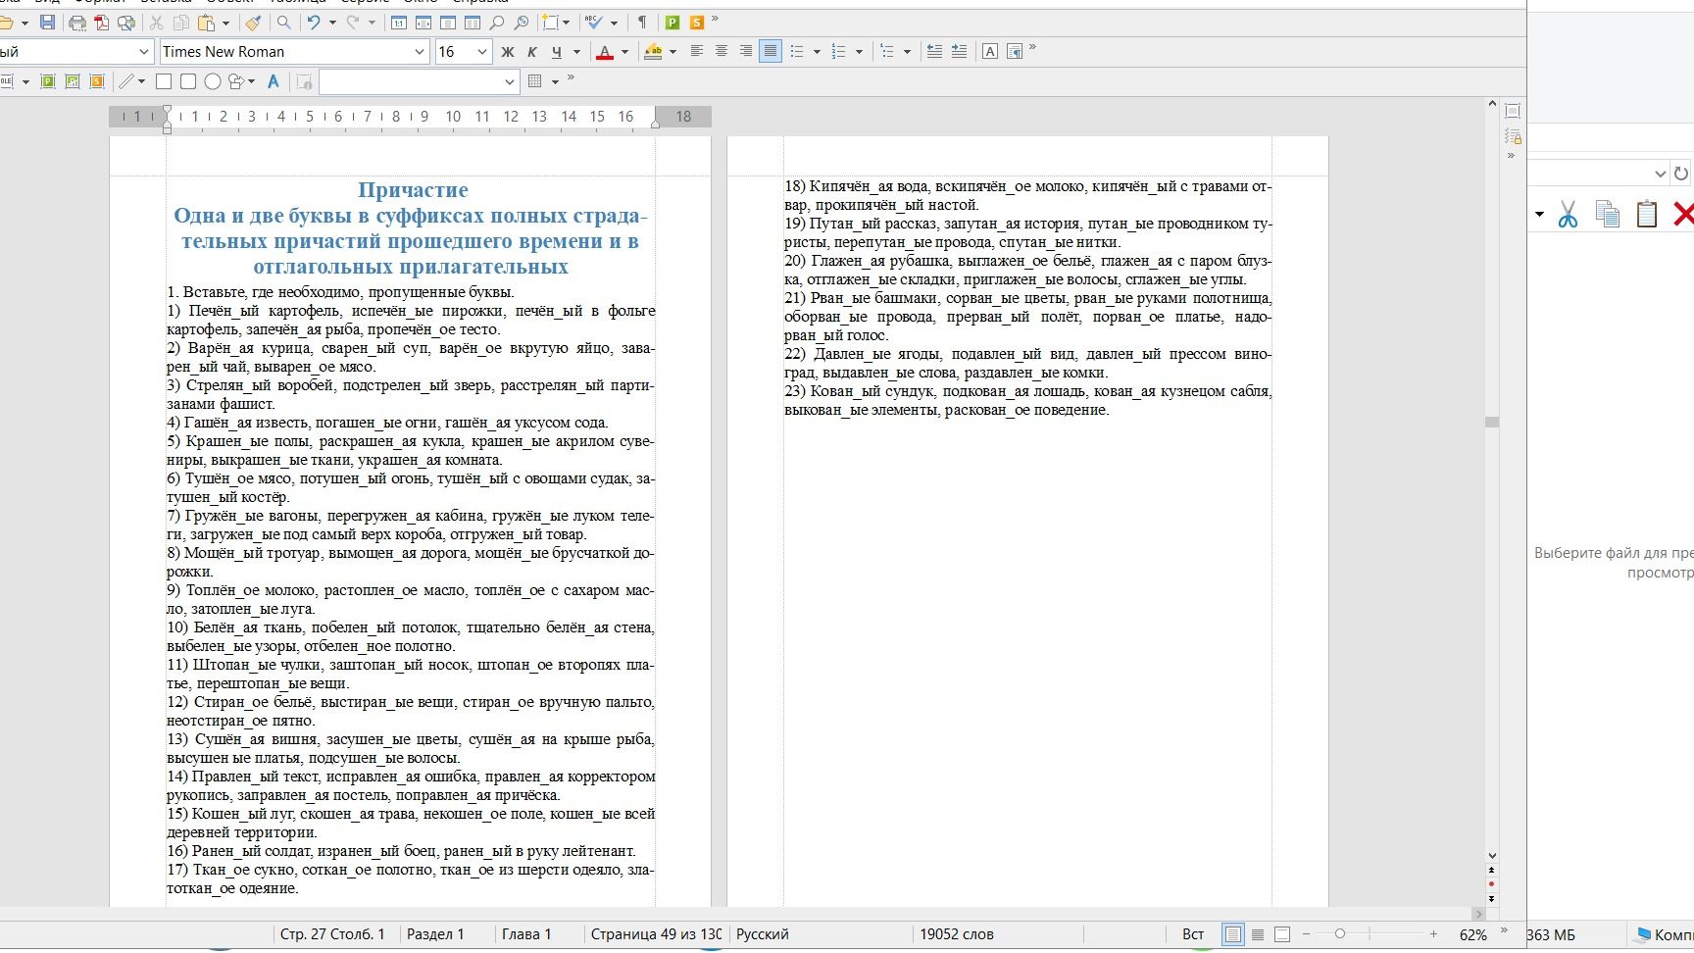Image resolution: width=1694 pixels, height=953 pixels.
Task: Print the document using the printer icon
Action: [77, 23]
